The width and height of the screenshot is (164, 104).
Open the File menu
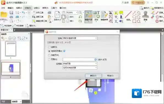tap(3, 8)
